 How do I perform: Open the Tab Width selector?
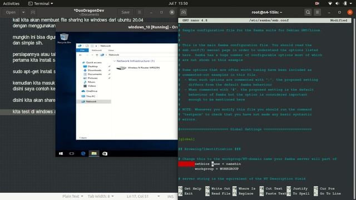(101, 196)
